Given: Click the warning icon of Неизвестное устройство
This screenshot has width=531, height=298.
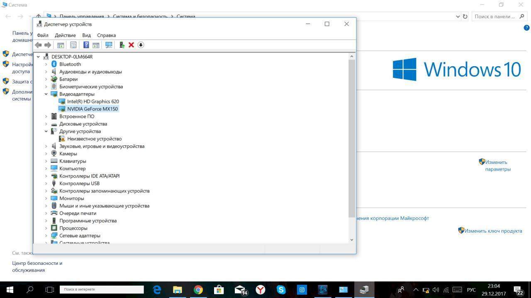Looking at the screenshot, I should click(x=62, y=139).
